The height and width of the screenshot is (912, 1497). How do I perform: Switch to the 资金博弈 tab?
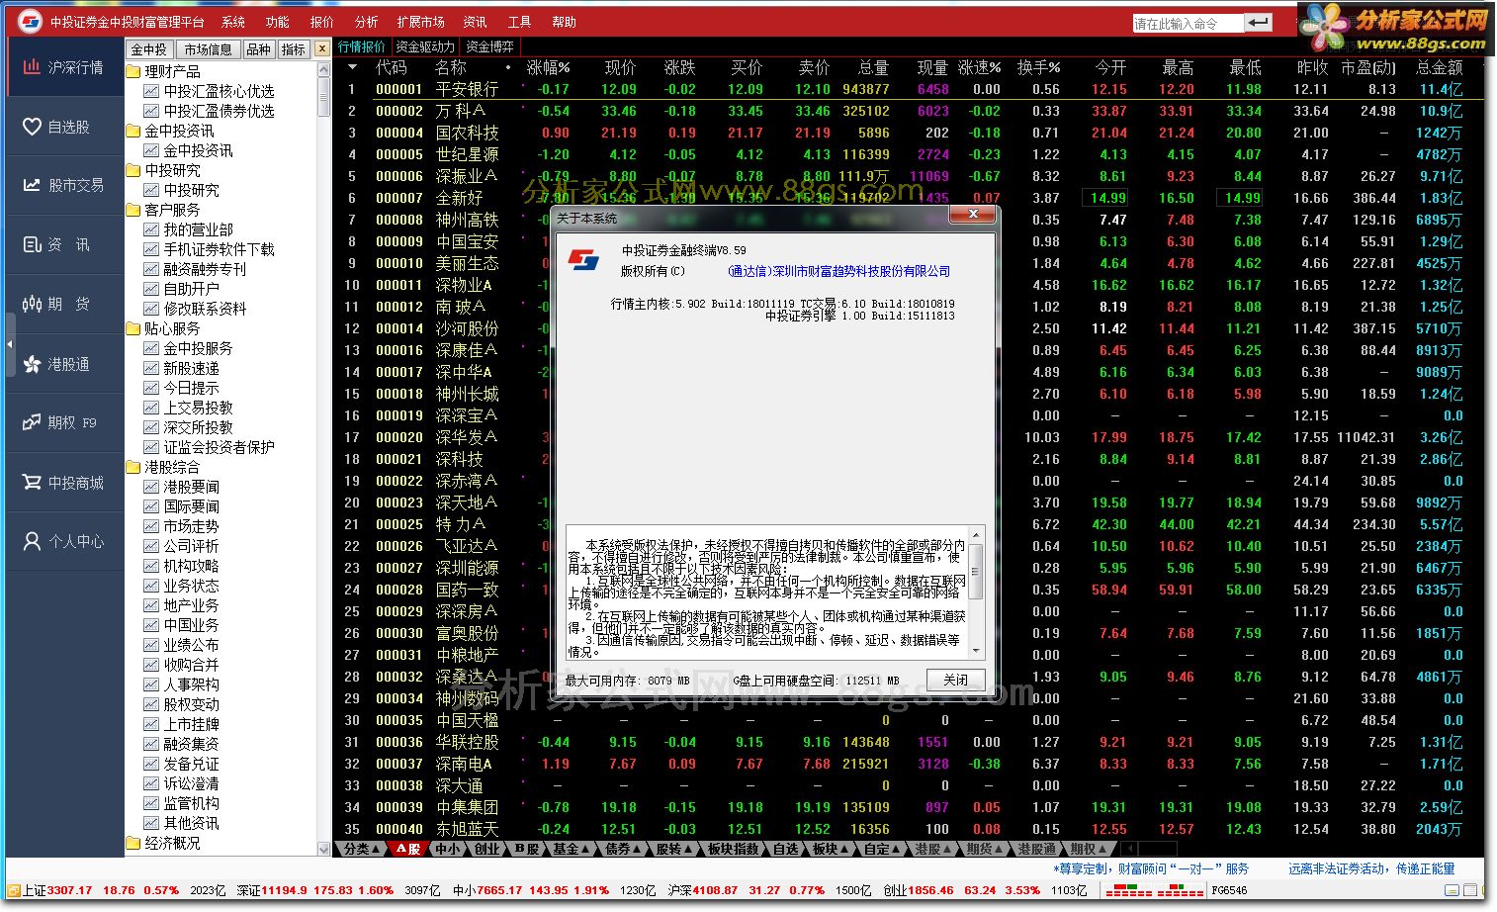click(x=489, y=46)
